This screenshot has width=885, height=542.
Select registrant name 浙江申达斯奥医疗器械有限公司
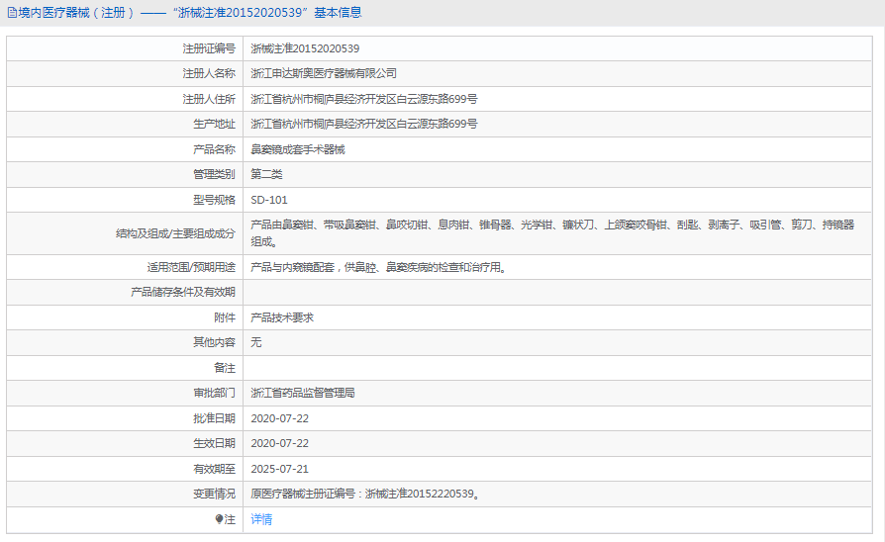324,74
